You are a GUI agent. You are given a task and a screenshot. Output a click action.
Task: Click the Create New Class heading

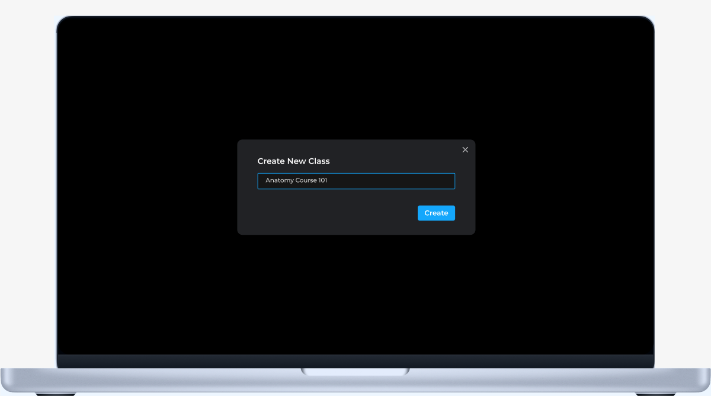coord(293,161)
